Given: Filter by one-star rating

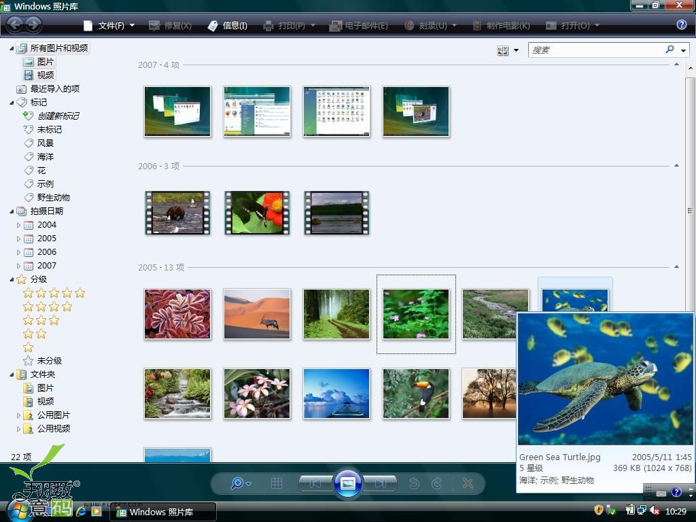Looking at the screenshot, I should (28, 347).
